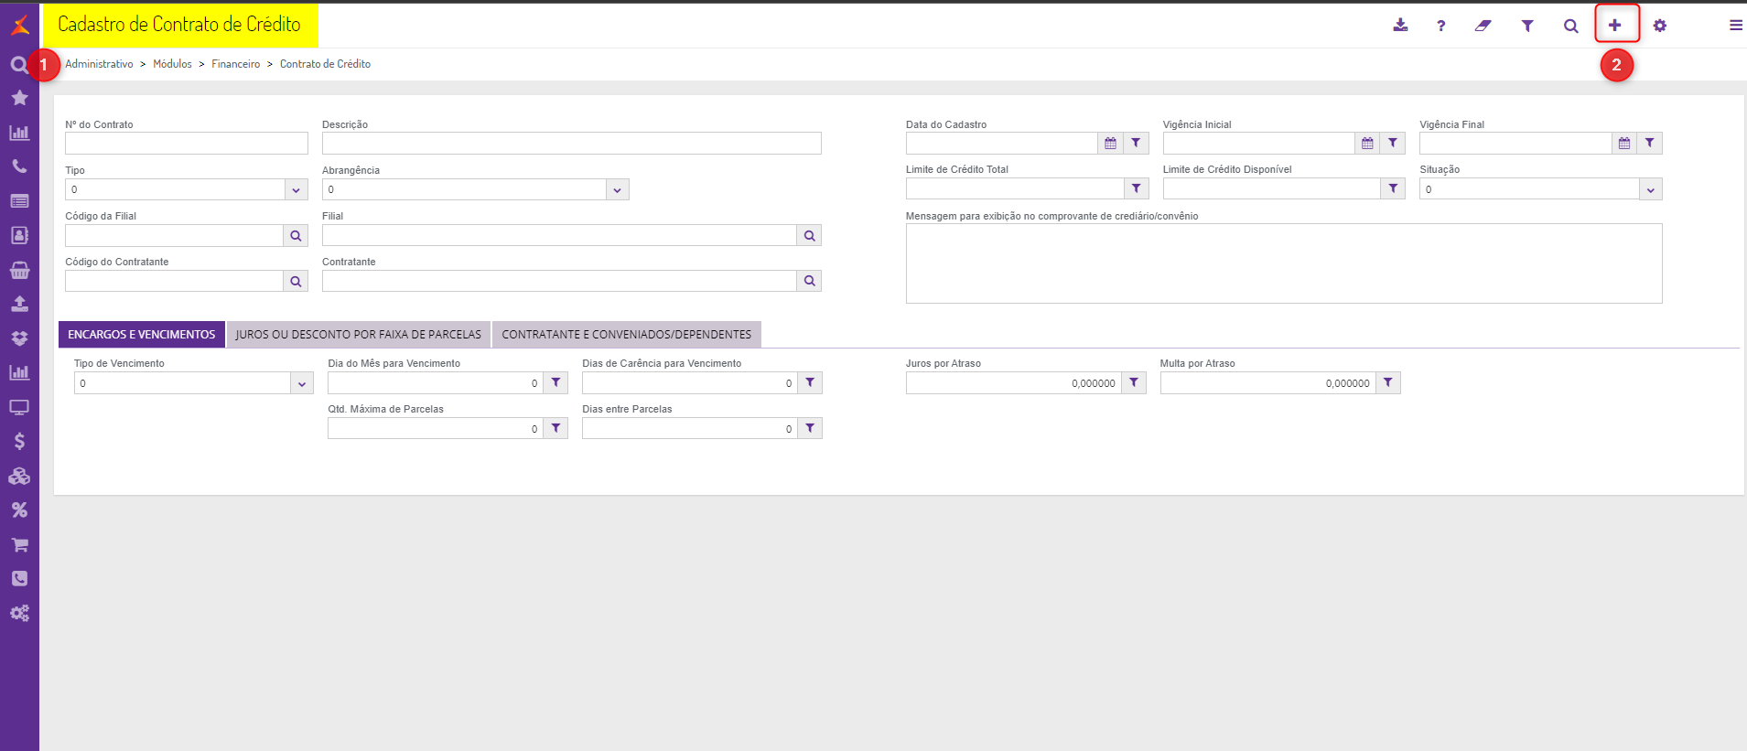Click the funnel filter icon in the top toolbar
This screenshot has height=751, width=1747.
coord(1527,26)
